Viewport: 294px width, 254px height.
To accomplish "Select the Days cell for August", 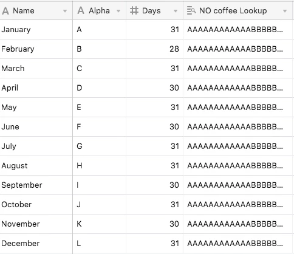I will coord(155,166).
